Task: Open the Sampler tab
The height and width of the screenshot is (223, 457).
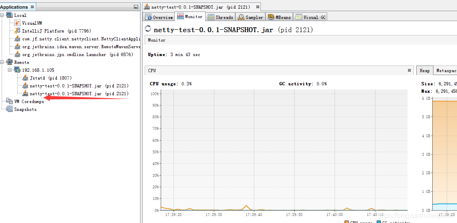Action: click(251, 17)
